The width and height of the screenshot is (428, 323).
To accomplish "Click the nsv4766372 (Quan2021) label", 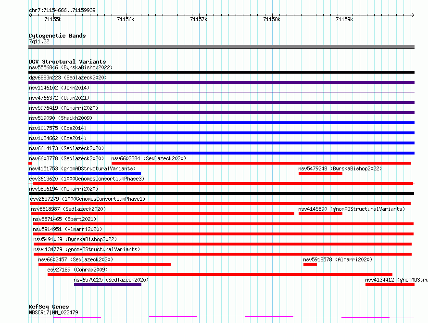I will 59,98.
